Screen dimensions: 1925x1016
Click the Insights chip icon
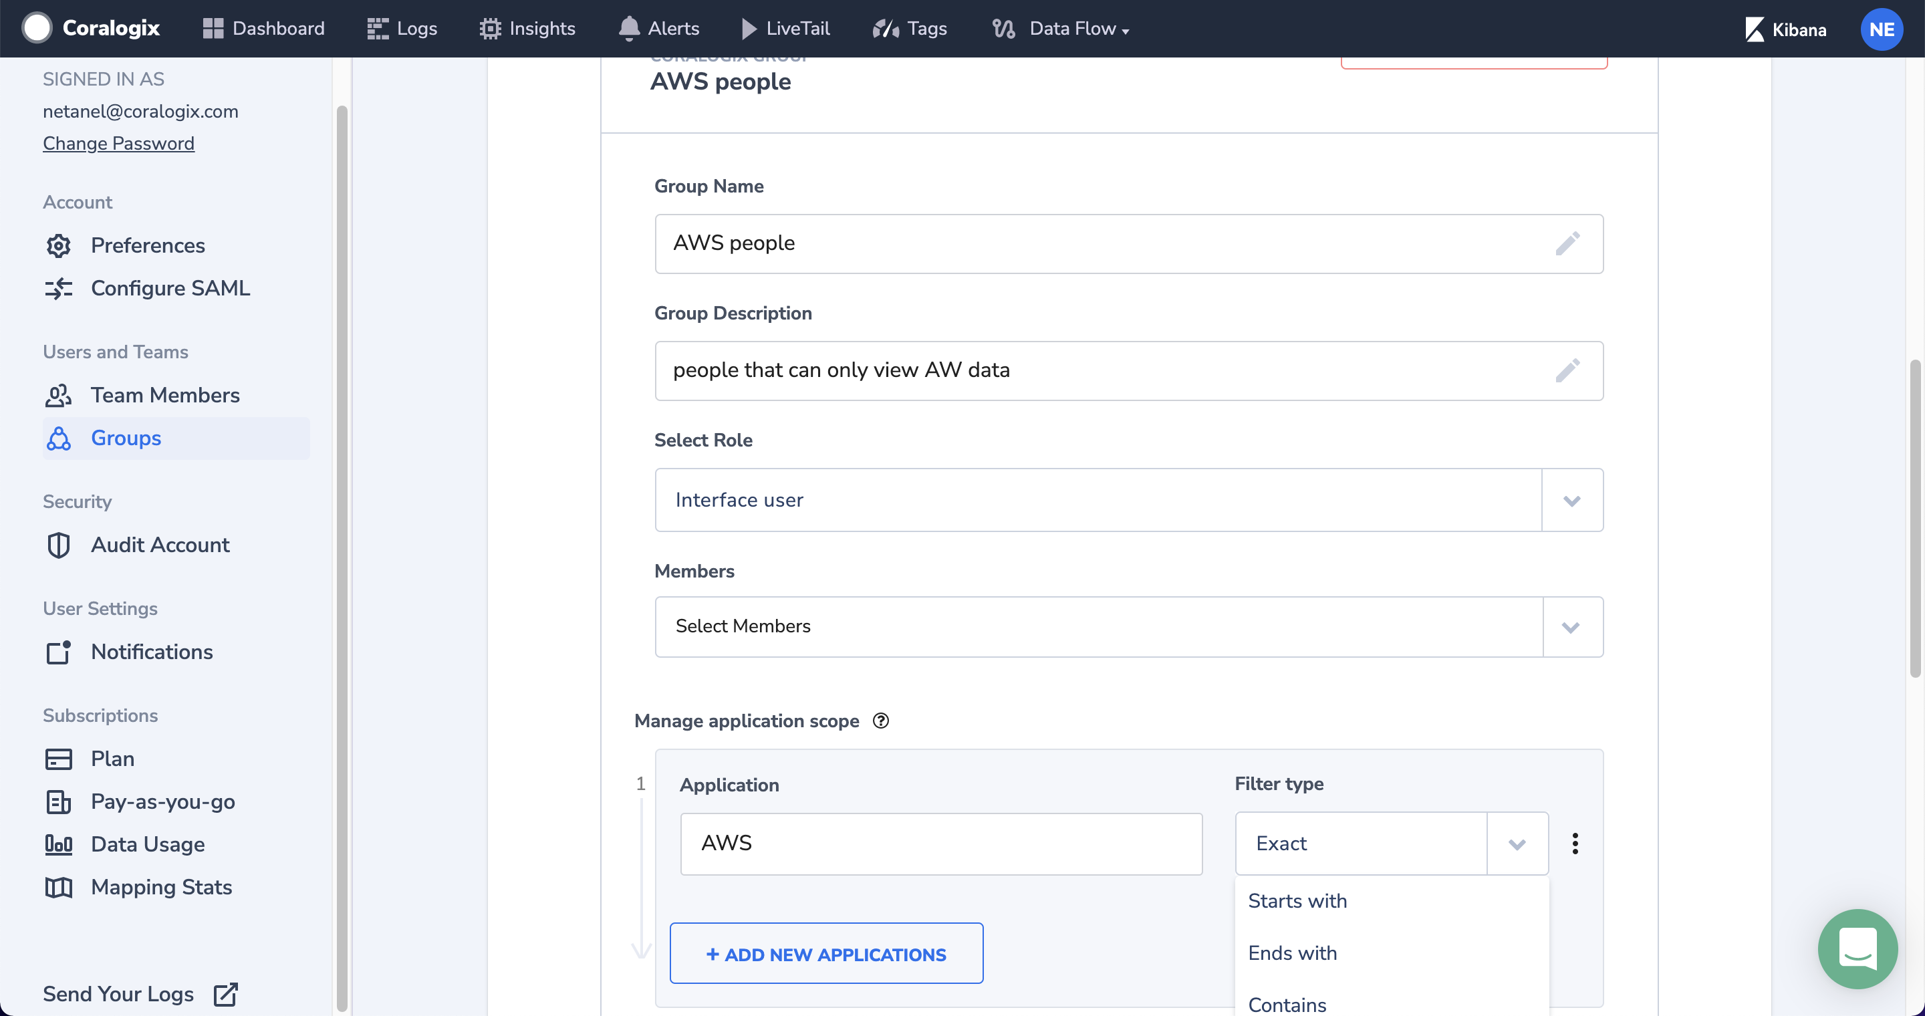point(490,28)
